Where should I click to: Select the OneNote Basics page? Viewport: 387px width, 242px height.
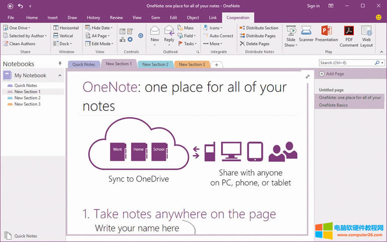(334, 105)
